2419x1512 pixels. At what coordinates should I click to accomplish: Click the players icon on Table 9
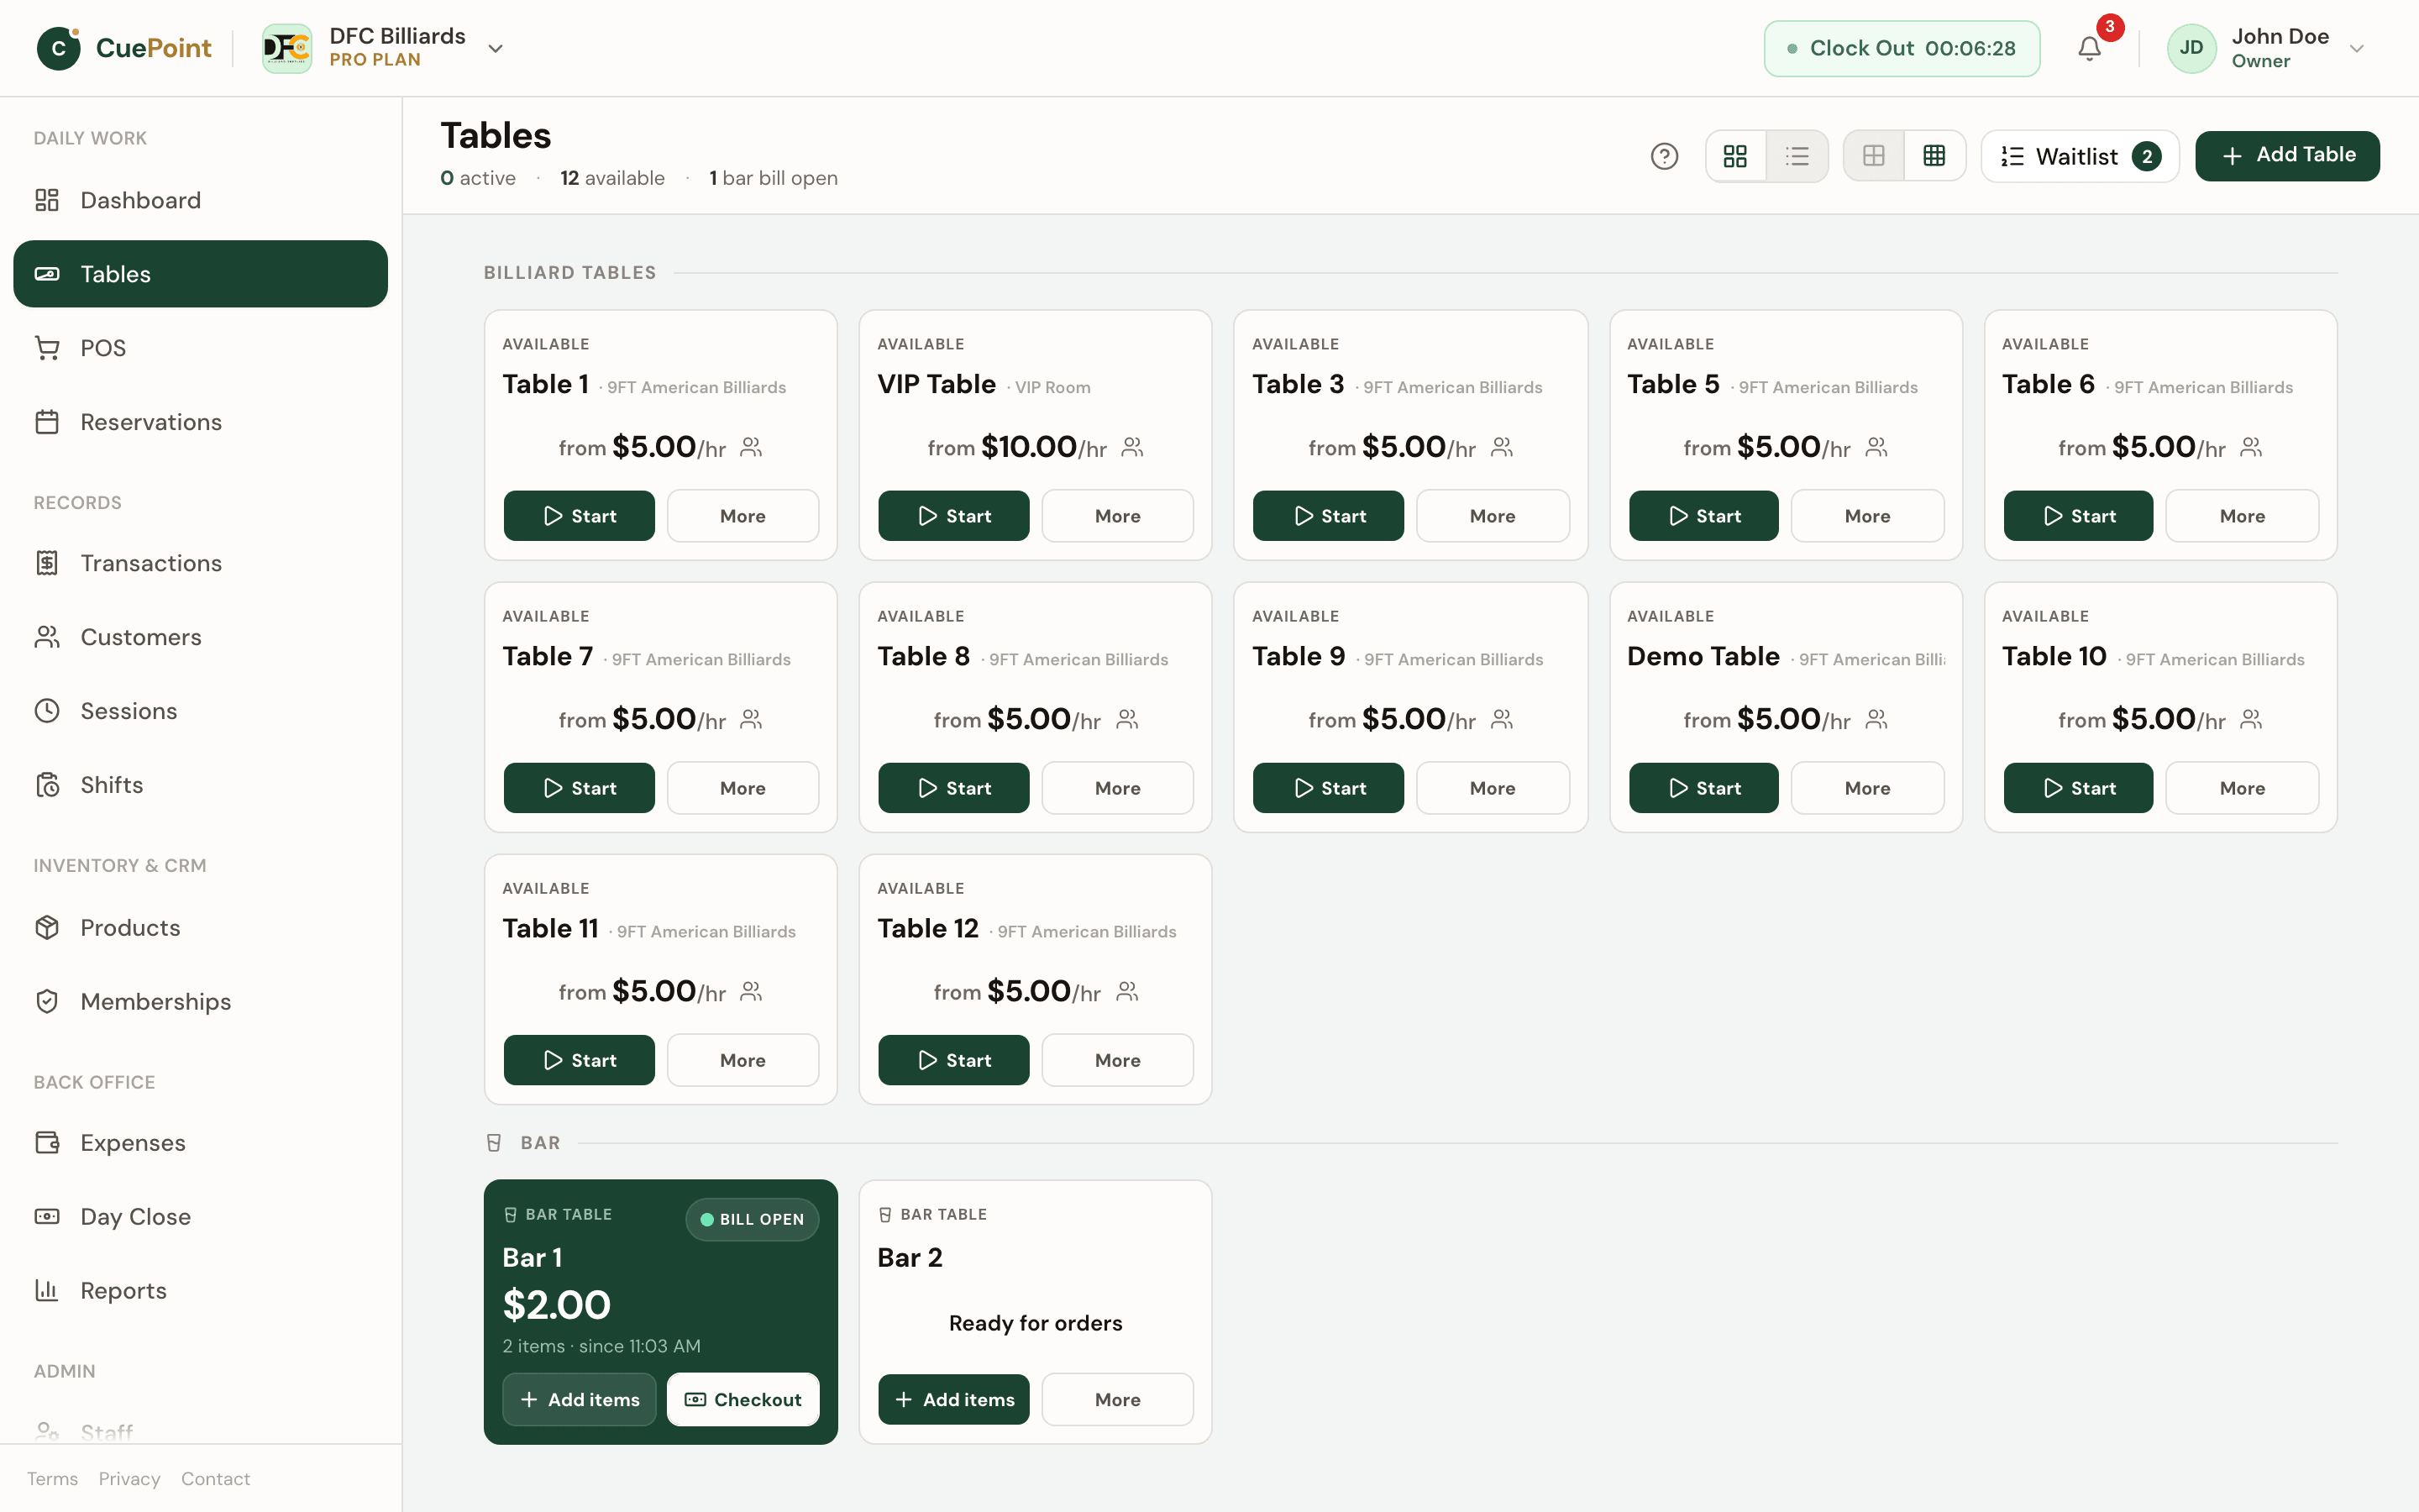1502,719
